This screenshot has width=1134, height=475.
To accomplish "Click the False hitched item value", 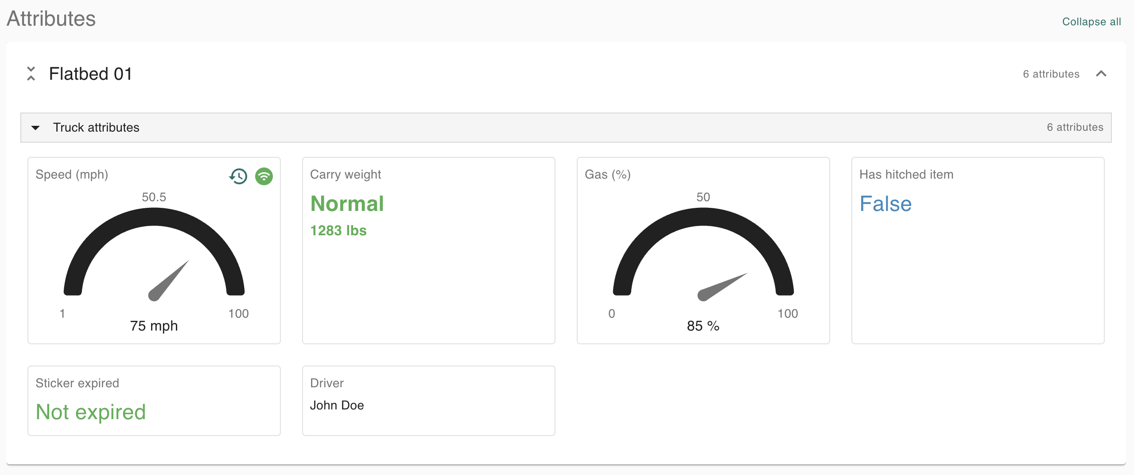I will (885, 204).
